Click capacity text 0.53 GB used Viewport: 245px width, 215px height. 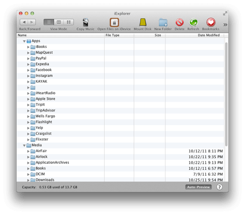[x=58, y=187]
